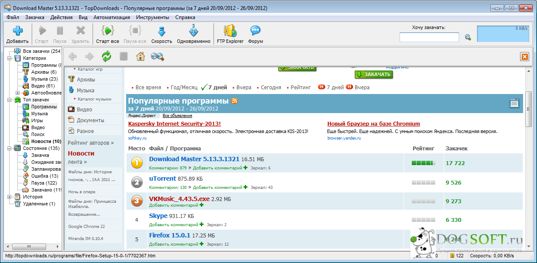Screen dimensions: 537x263
Task: Open the Действия menu
Action: click(x=61, y=17)
